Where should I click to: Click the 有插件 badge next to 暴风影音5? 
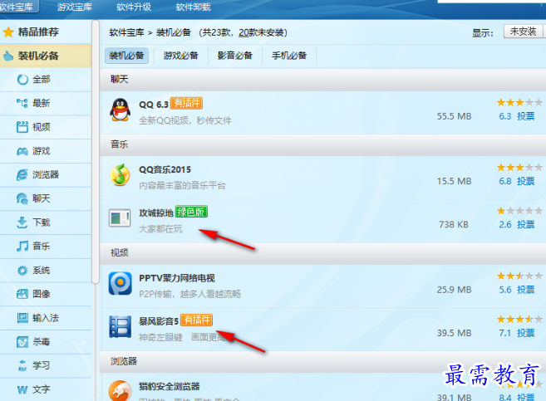pyautogui.click(x=197, y=320)
